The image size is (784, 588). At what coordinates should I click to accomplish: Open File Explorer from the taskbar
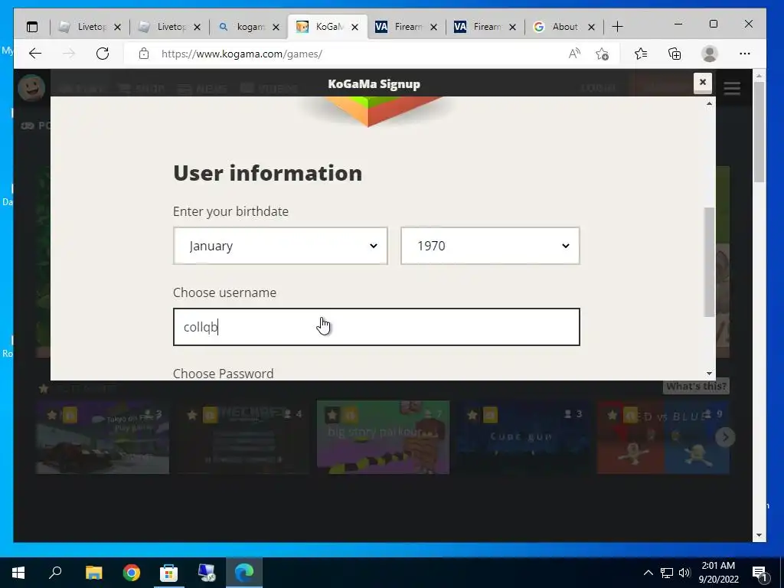point(93,573)
